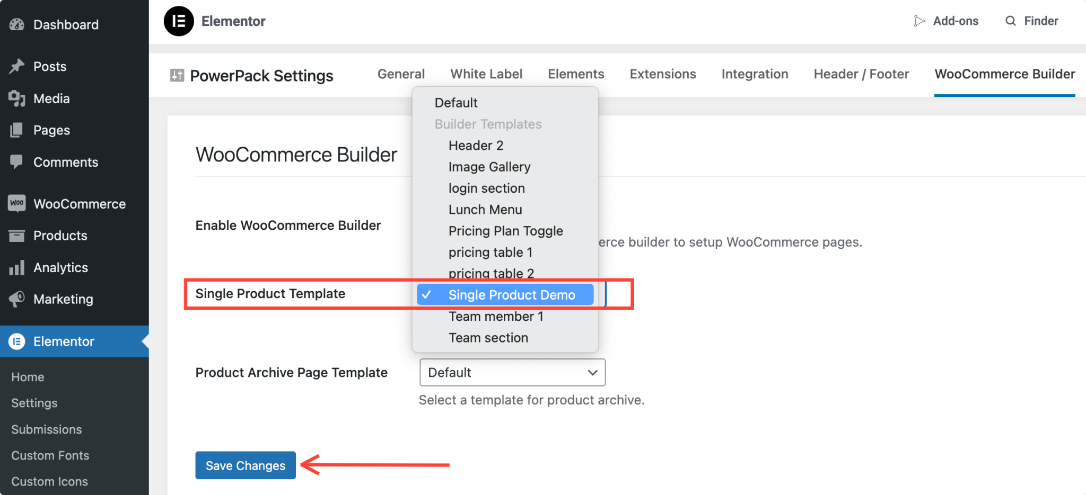Pick Team section from the dropdown list
This screenshot has height=495, width=1086.
point(488,338)
